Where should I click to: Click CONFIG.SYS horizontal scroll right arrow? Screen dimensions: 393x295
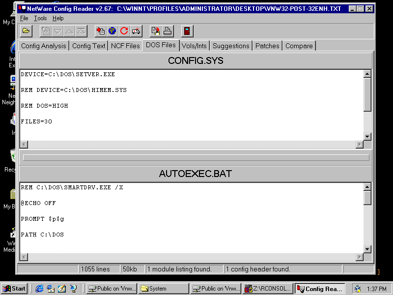coord(360,144)
